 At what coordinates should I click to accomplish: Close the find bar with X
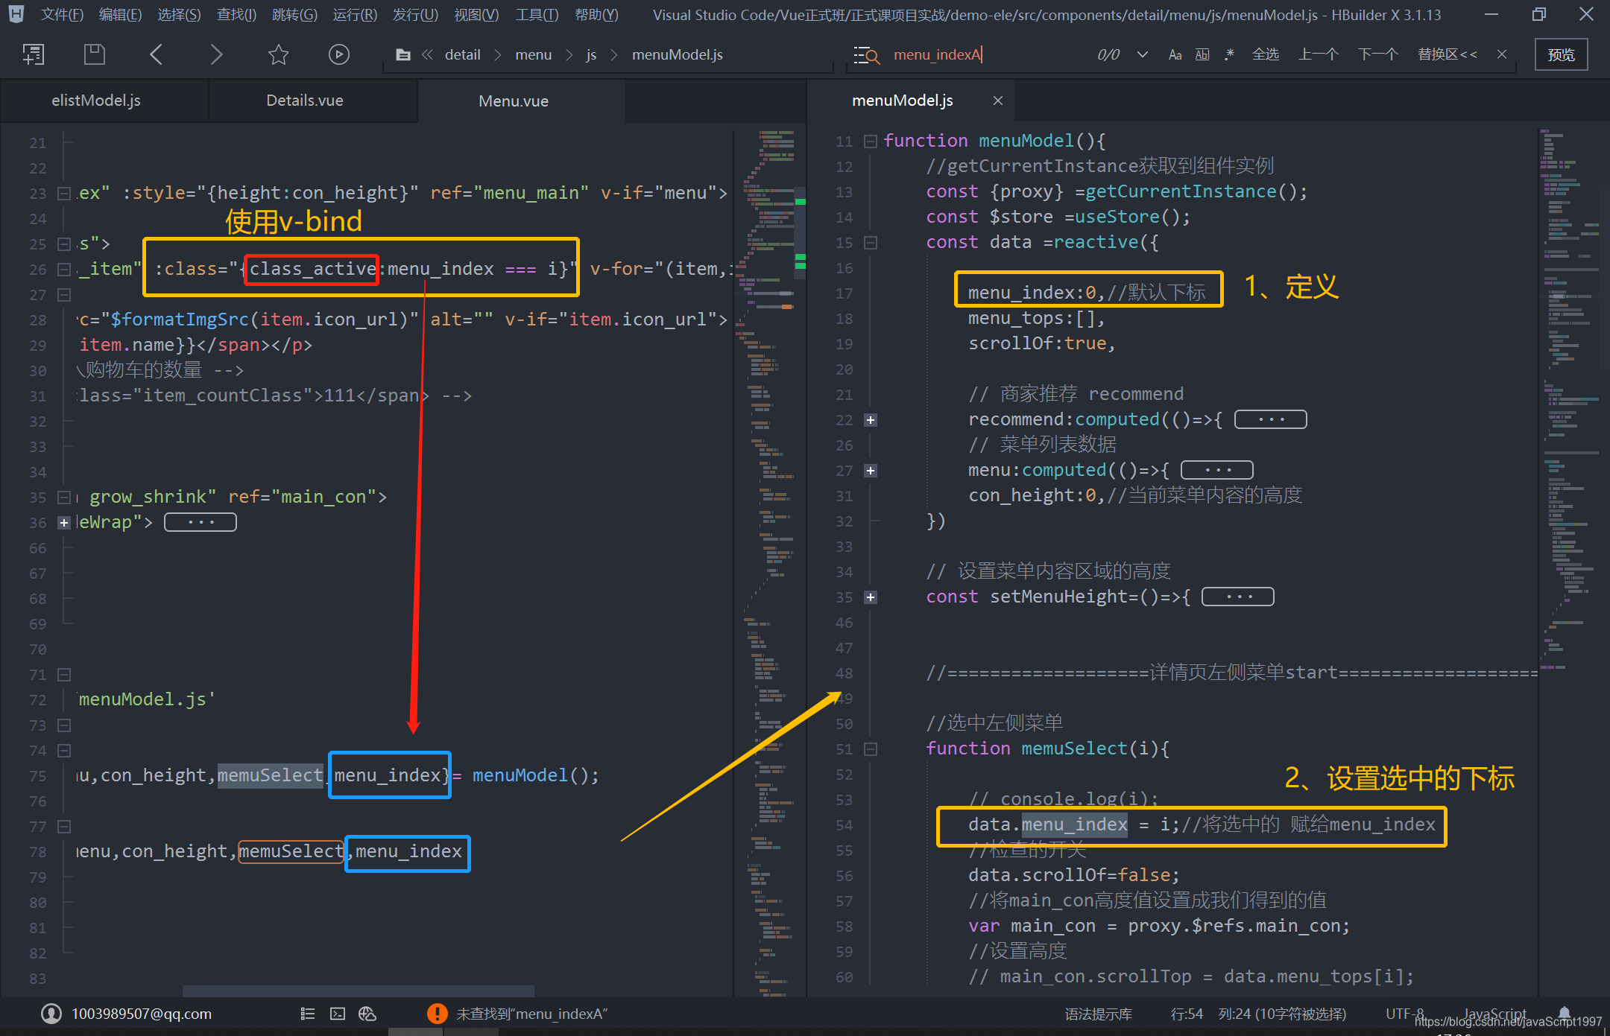click(x=1502, y=54)
